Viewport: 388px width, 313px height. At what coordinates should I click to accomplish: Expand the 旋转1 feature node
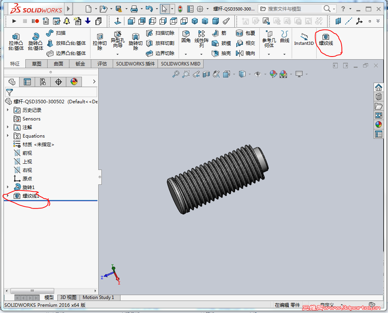8,187
